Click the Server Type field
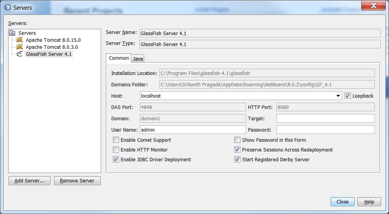Viewport: 389px width, 214px height. coord(260,44)
